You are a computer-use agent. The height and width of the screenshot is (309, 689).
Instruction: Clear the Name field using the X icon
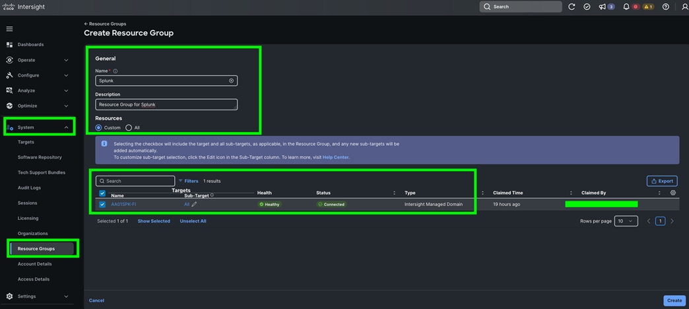point(231,81)
